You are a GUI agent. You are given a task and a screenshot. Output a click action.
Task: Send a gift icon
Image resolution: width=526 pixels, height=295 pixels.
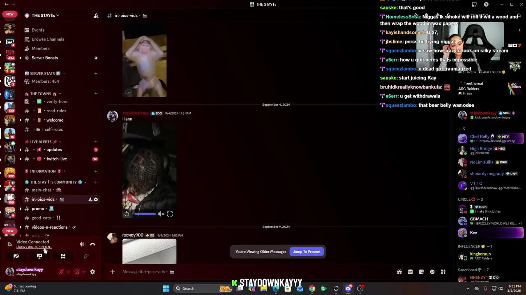(x=399, y=272)
